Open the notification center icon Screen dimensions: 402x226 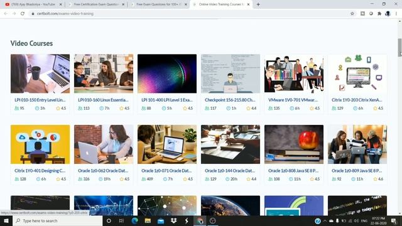[394, 220]
